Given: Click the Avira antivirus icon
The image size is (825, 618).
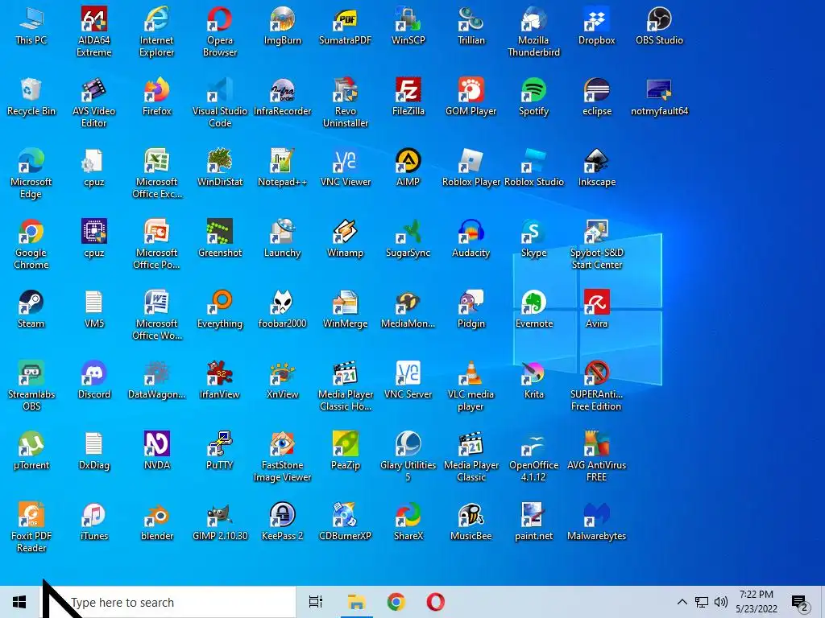Looking at the screenshot, I should click(x=597, y=310).
